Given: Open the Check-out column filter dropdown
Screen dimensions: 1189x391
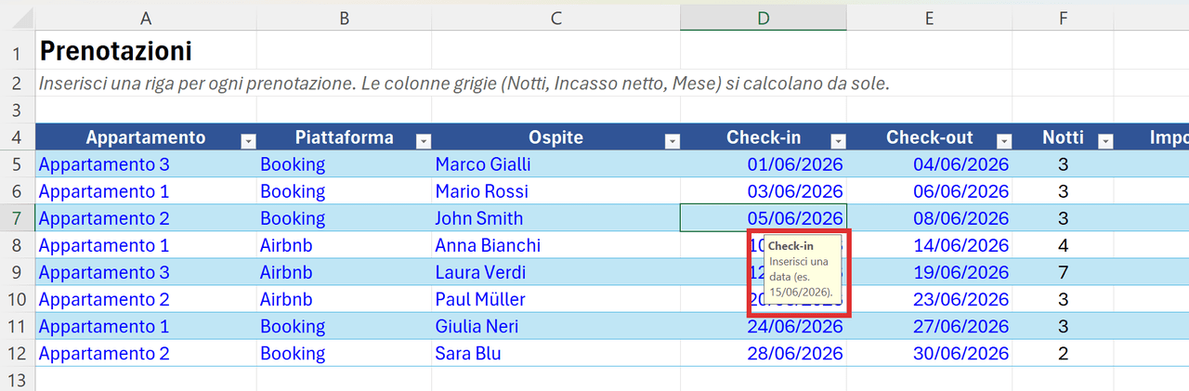Looking at the screenshot, I should point(1004,141).
